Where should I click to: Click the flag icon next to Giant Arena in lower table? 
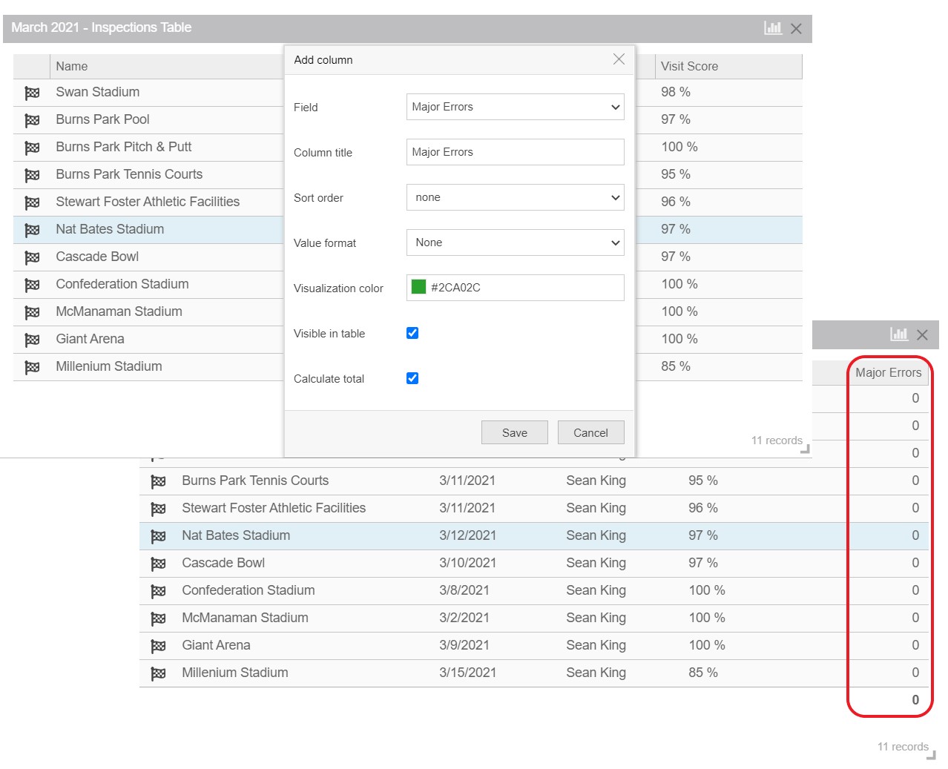(x=158, y=646)
